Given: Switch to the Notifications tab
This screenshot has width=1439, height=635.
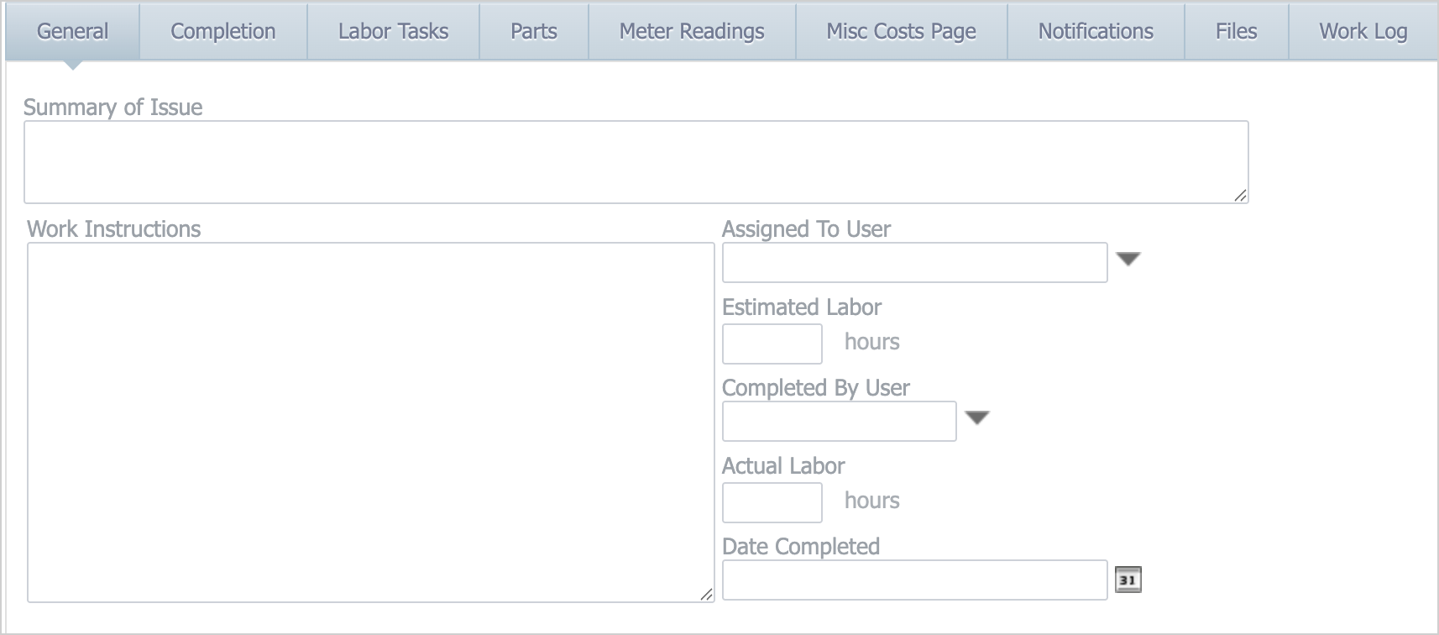Looking at the screenshot, I should click(1095, 31).
